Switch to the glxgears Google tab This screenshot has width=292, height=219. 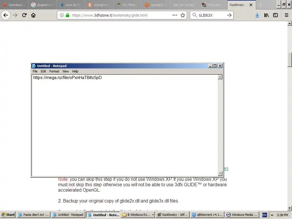pyautogui.click(x=42, y=5)
